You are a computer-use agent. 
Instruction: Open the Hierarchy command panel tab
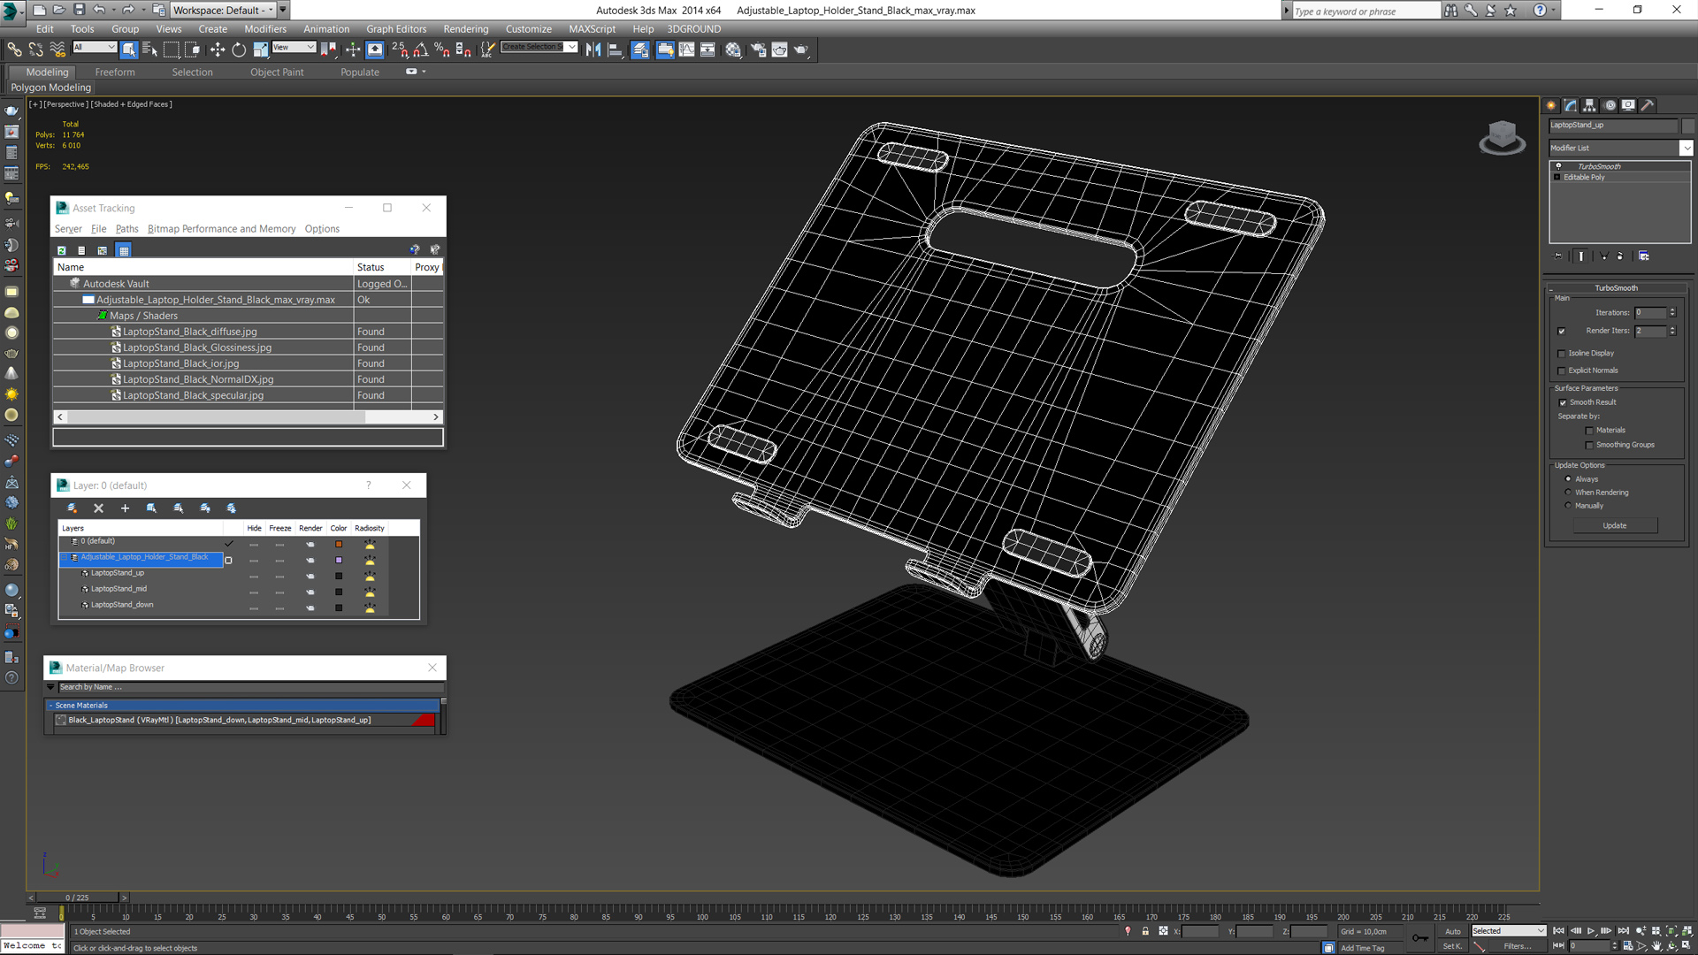click(1589, 105)
